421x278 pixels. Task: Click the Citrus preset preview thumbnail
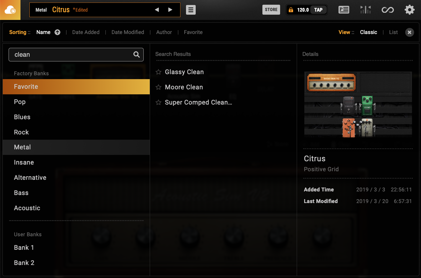coord(358,105)
